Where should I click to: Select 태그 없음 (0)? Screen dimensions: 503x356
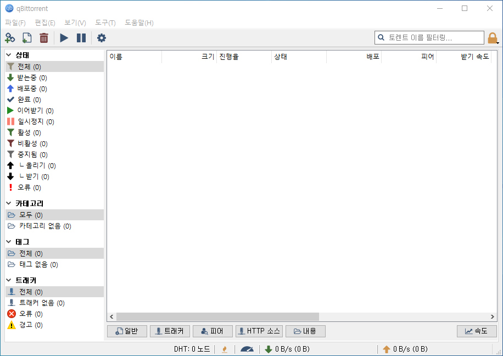coord(54,264)
